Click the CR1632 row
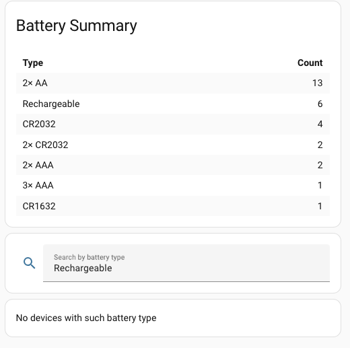Image resolution: width=350 pixels, height=348 pixels. pyautogui.click(x=173, y=206)
